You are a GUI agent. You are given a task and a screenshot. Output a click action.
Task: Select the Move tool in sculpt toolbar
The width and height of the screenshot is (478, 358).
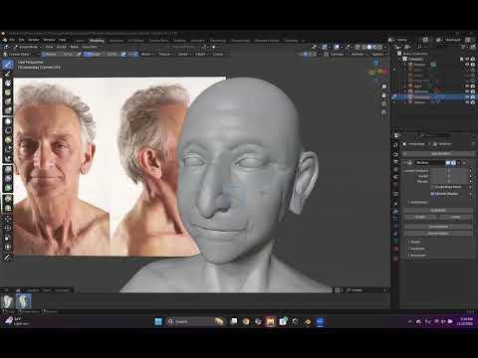8,219
